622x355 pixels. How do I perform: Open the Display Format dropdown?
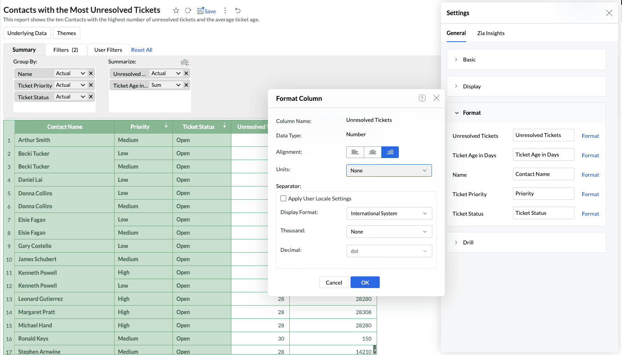(389, 213)
